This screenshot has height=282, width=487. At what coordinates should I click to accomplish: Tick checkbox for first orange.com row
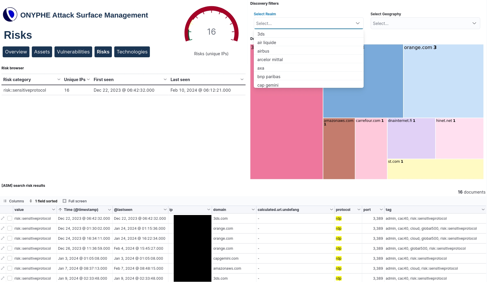[10, 228]
